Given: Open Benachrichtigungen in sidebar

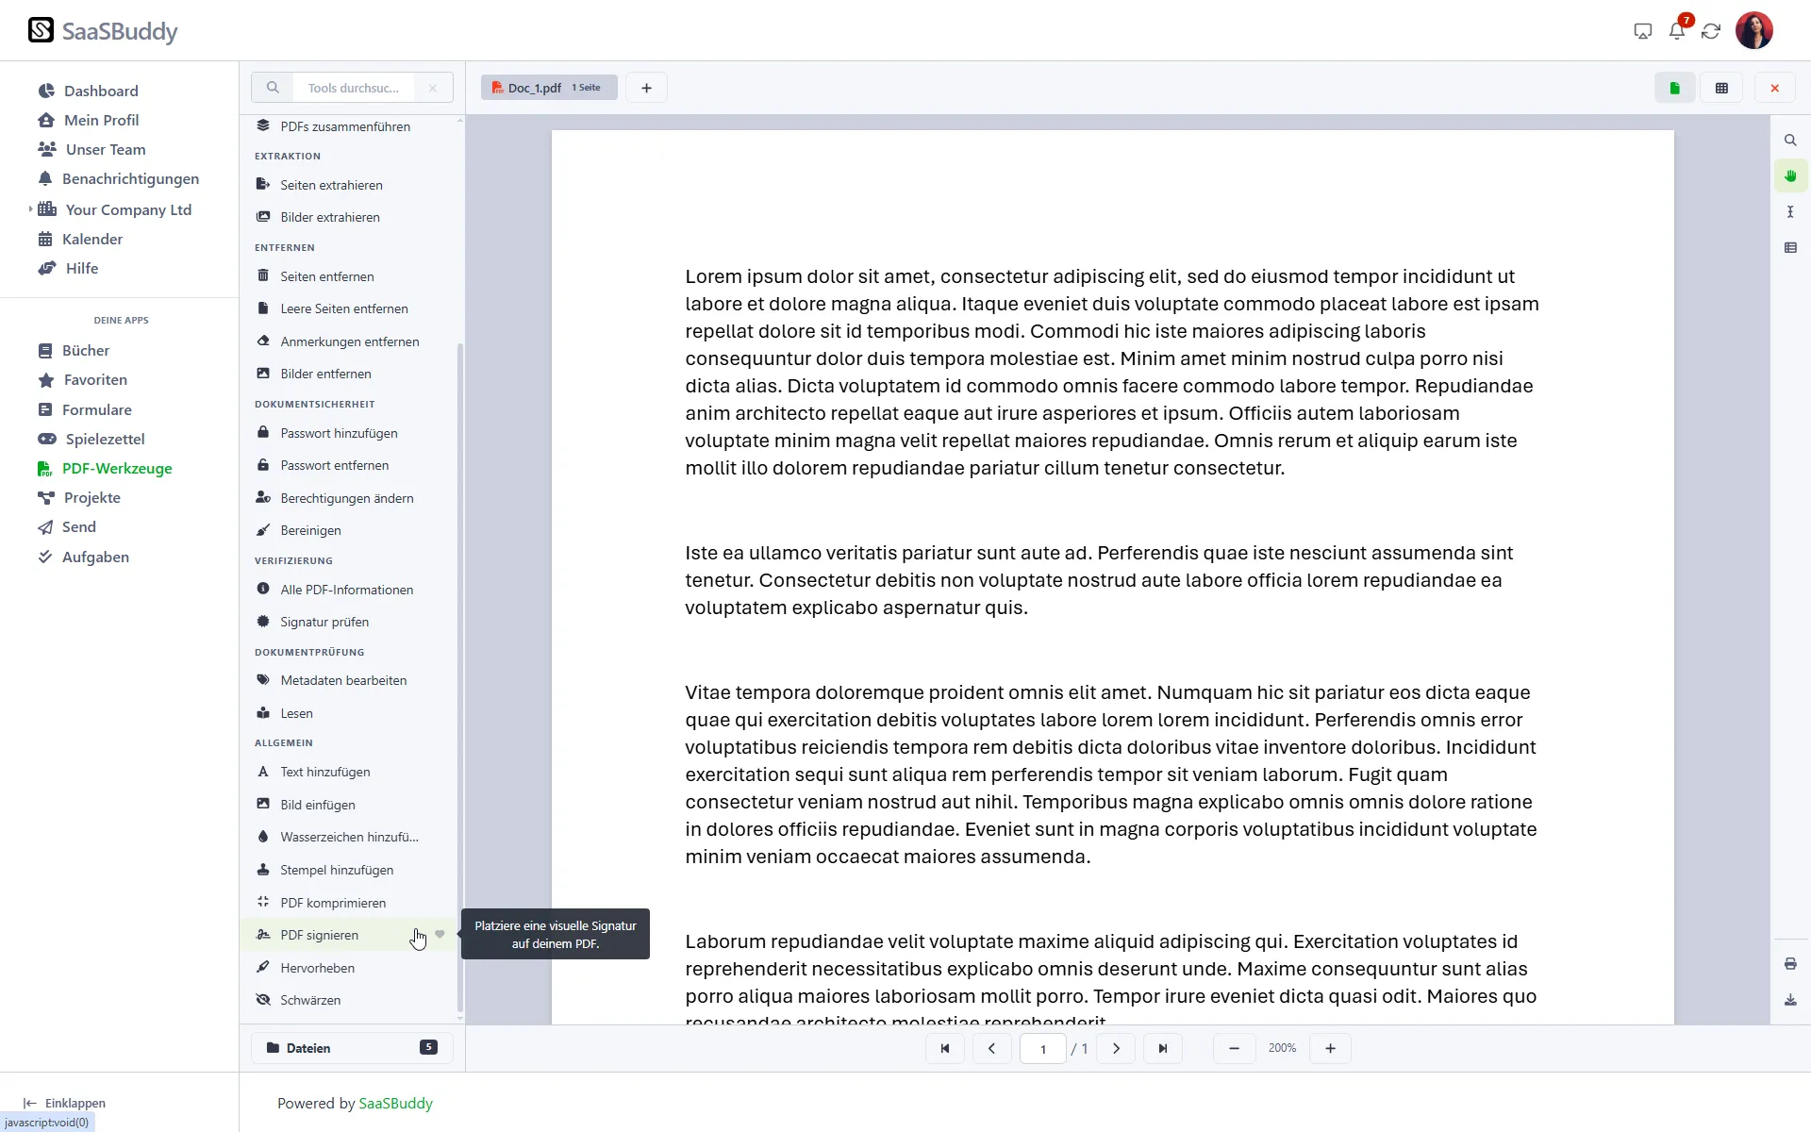Looking at the screenshot, I should pos(118,178).
